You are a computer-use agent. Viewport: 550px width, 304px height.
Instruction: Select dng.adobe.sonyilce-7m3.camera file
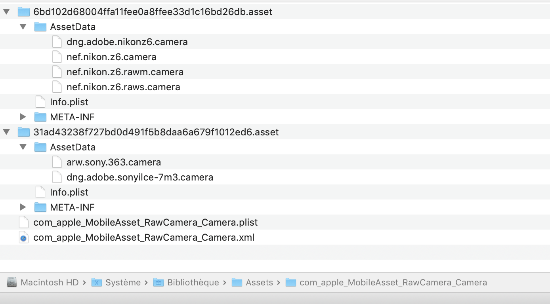(140, 177)
